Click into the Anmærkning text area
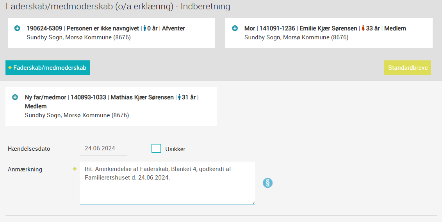442x222 pixels. tap(167, 183)
